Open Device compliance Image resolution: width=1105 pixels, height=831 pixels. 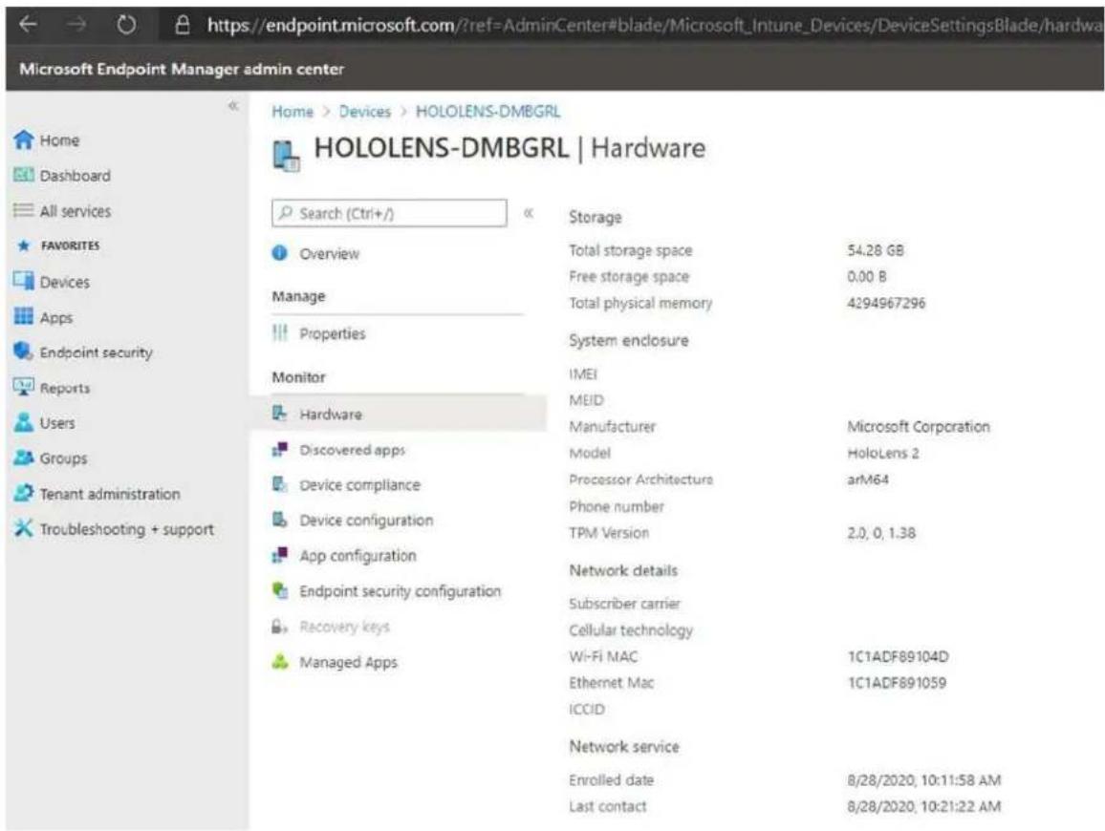(x=360, y=485)
